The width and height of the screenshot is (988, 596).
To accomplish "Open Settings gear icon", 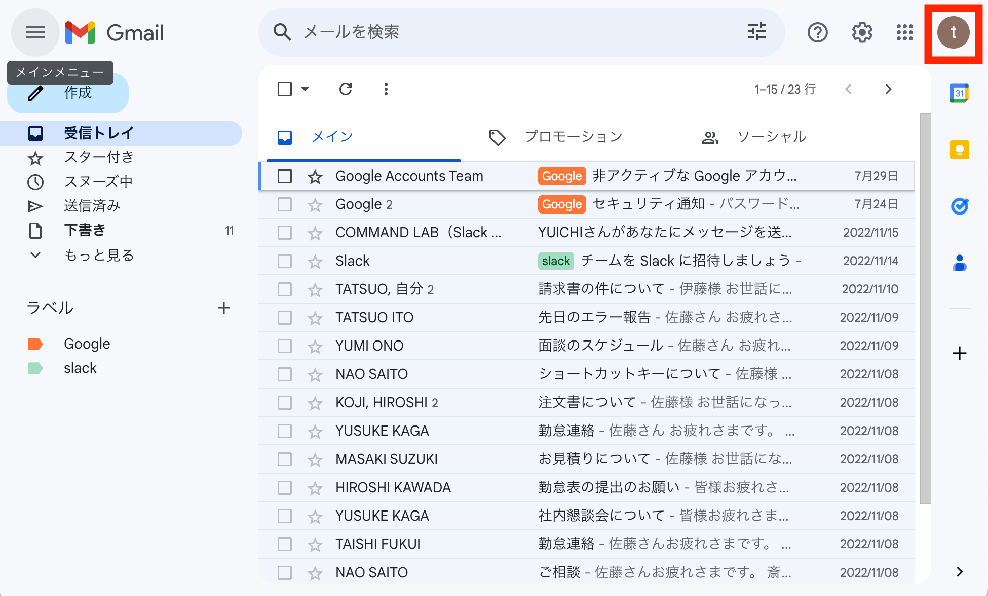I will pyautogui.click(x=862, y=33).
